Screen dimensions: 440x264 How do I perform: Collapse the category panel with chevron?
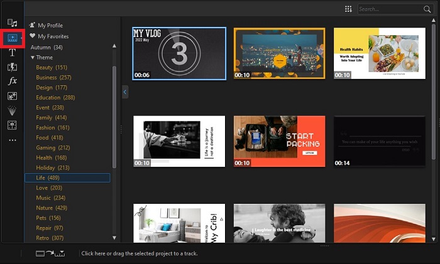tap(125, 92)
